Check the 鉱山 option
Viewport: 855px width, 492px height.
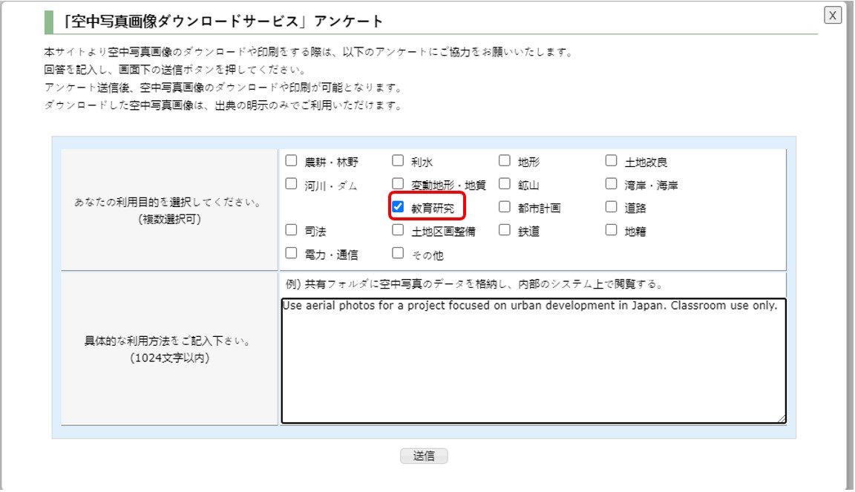(504, 183)
